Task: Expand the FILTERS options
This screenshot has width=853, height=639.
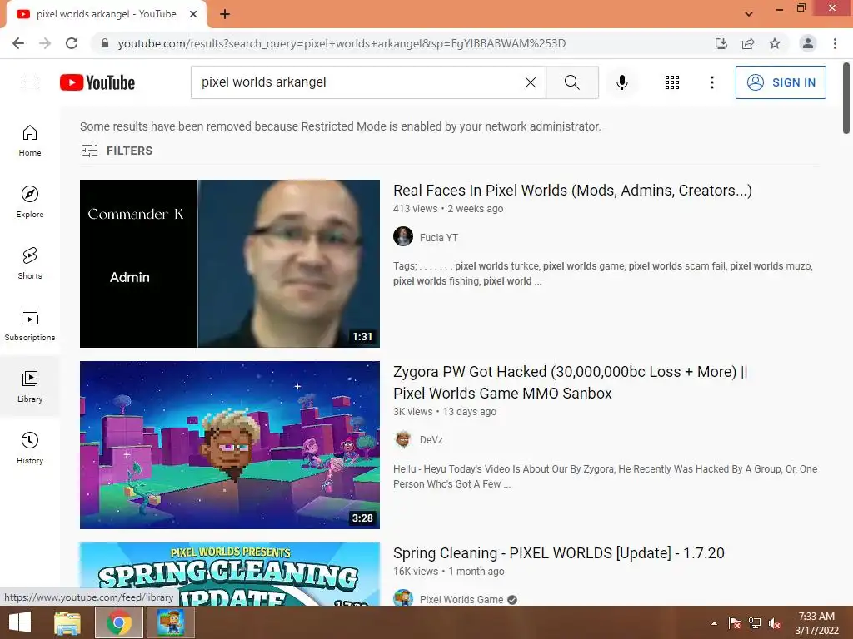Action: click(x=117, y=151)
